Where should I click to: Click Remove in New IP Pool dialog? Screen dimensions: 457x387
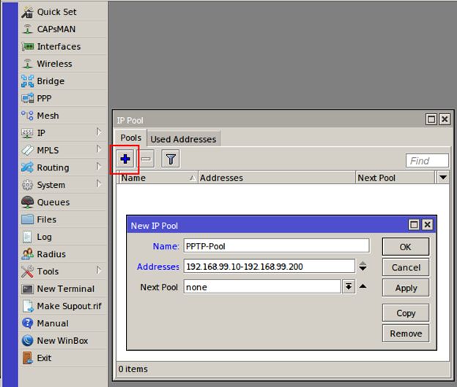click(x=406, y=334)
